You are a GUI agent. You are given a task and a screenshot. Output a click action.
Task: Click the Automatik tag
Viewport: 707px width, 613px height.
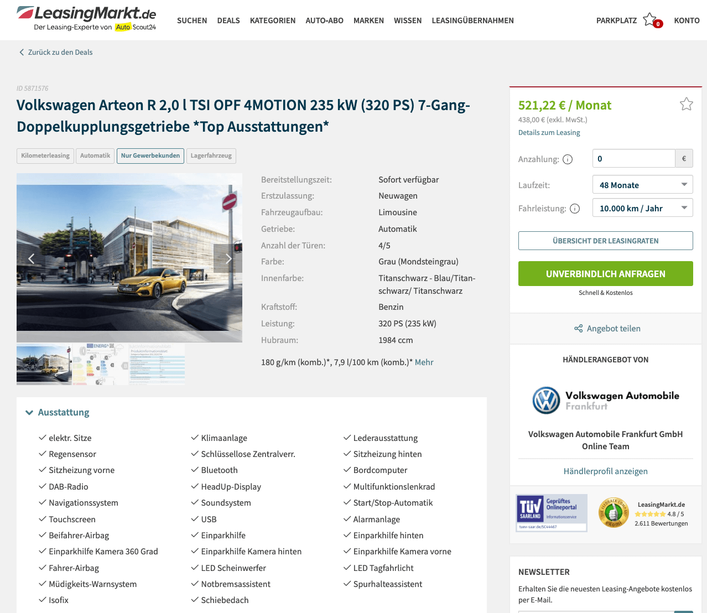95,156
